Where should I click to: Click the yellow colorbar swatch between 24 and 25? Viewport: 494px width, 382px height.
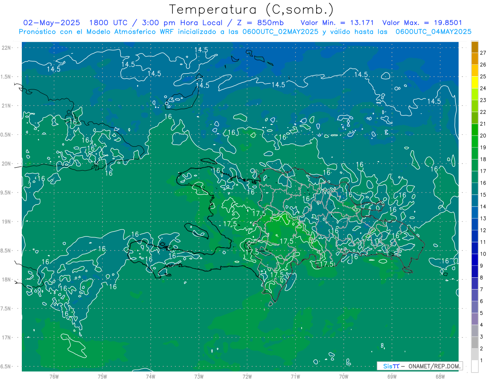(x=475, y=82)
